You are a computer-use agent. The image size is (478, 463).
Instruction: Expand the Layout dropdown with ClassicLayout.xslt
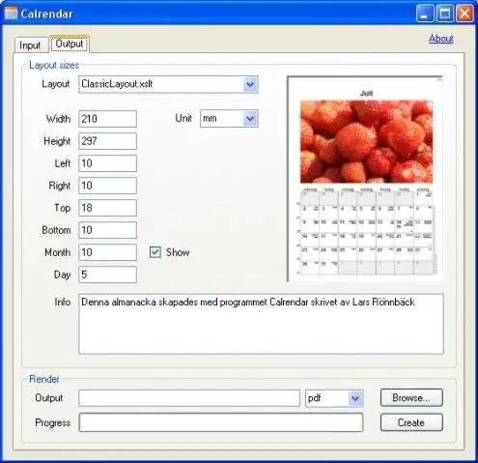[250, 84]
